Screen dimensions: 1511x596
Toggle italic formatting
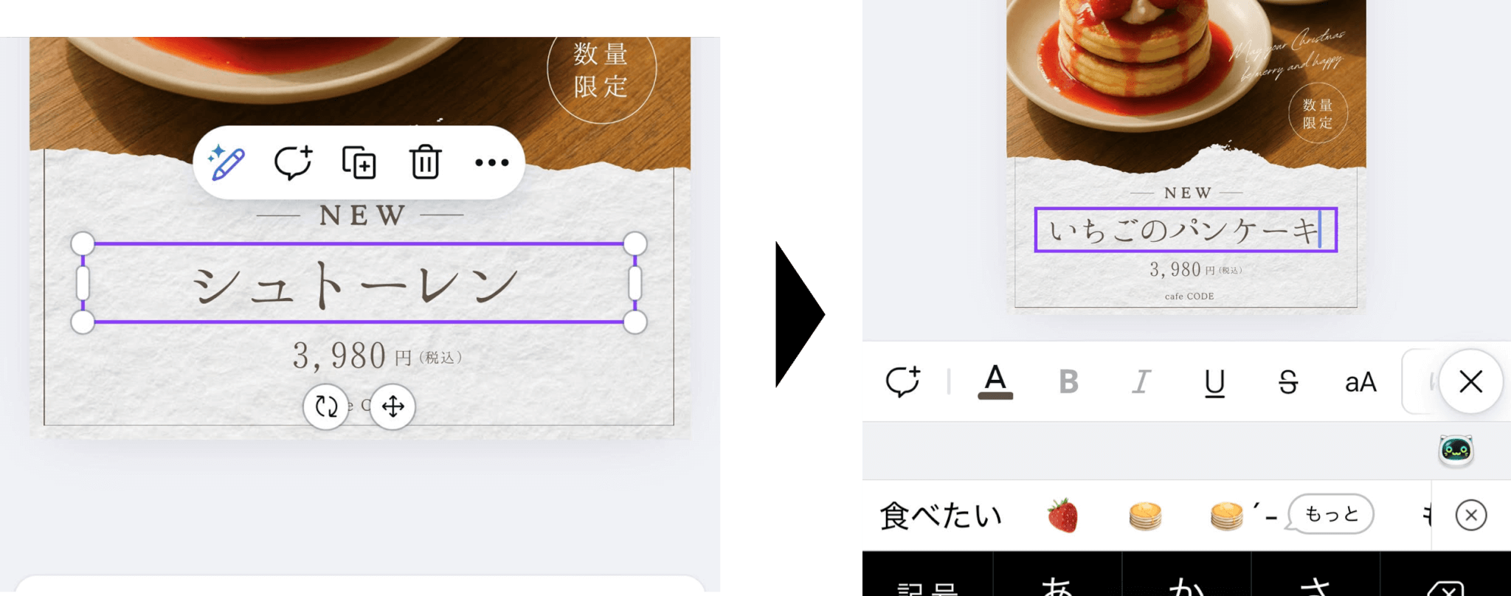point(1141,382)
